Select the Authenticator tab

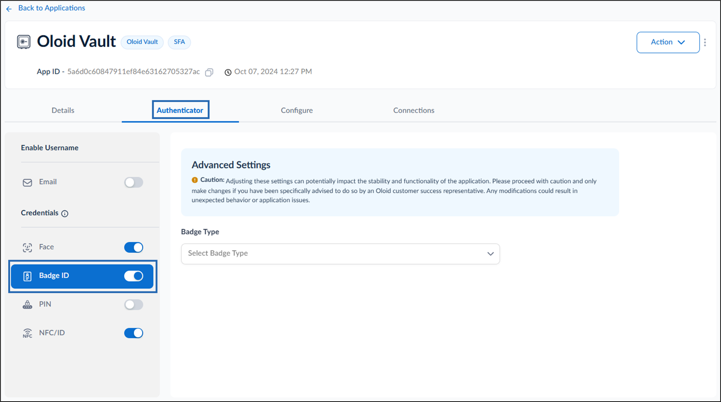click(180, 110)
